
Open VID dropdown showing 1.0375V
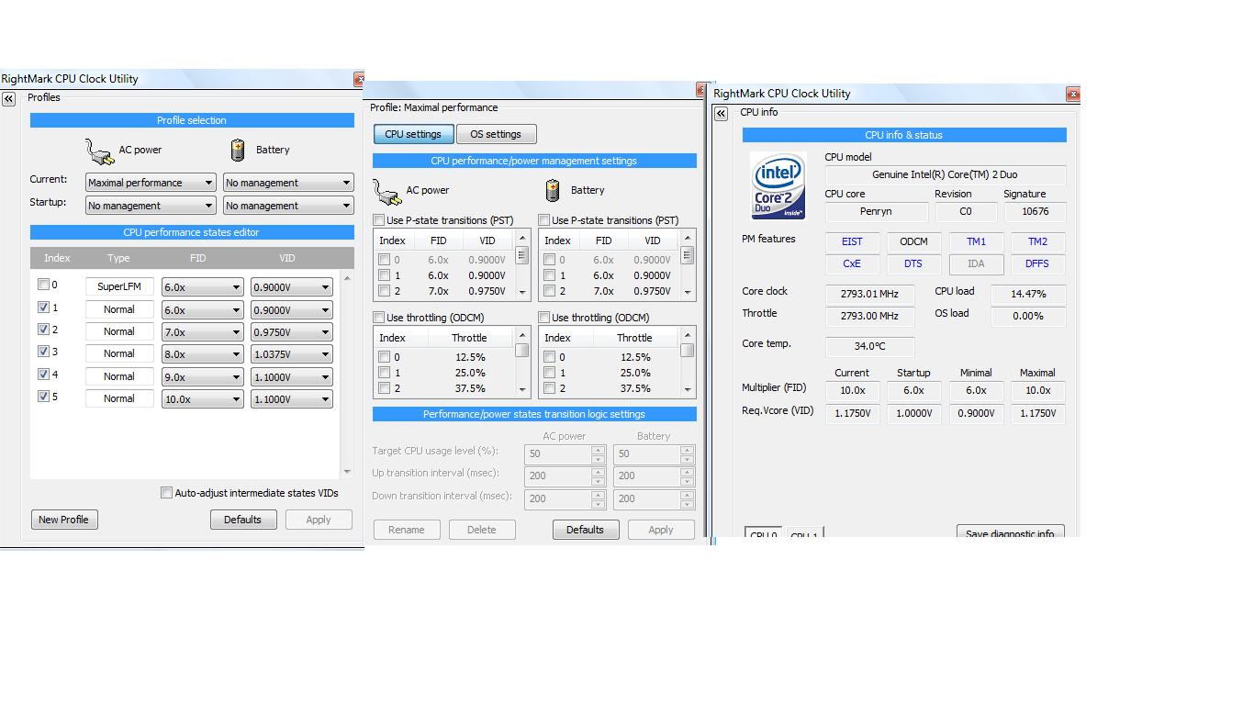(291, 354)
